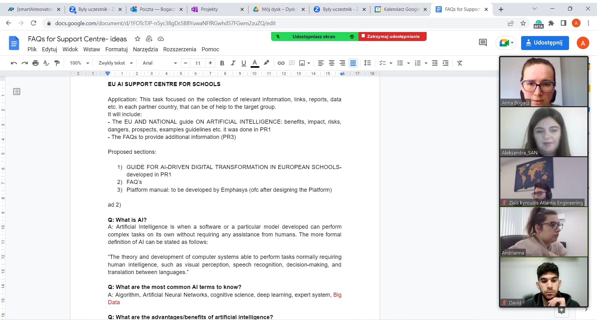This screenshot has height=320, width=597.
Task: Open line and paragraph spacing
Action: click(368, 63)
